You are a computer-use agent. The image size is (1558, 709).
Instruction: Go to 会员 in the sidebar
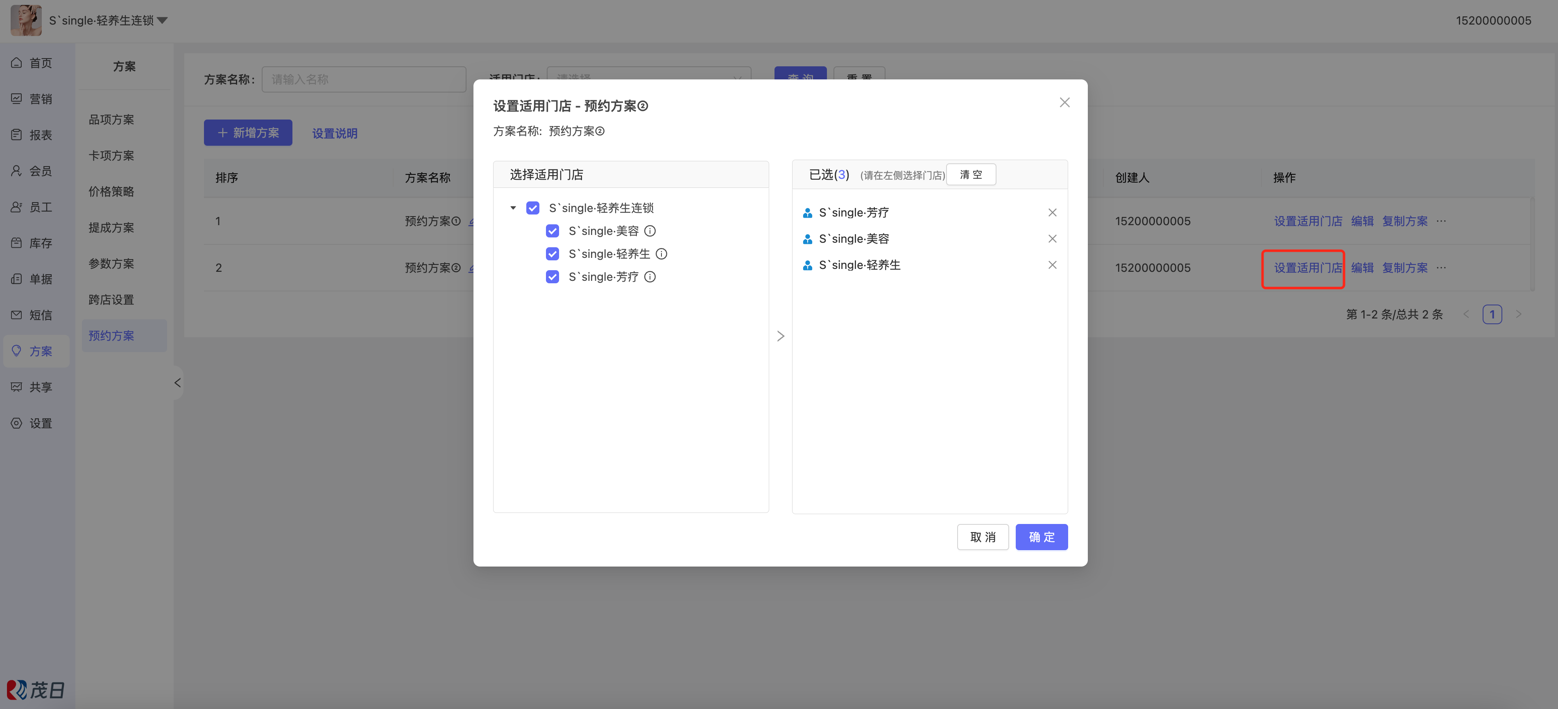pyautogui.click(x=40, y=171)
